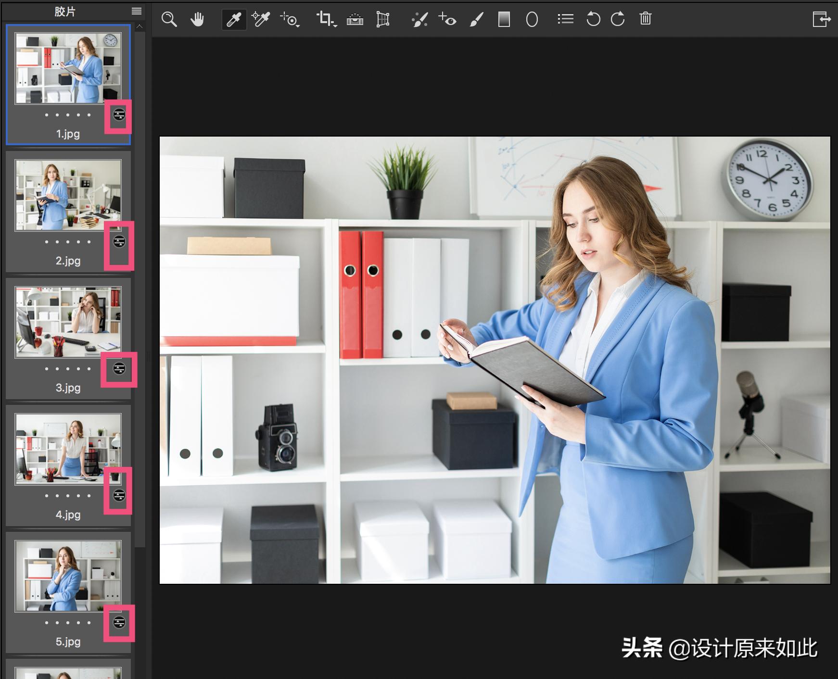Screen dimensions: 838x679
Task: Click the 2.jpg file name label
Action: click(x=68, y=261)
